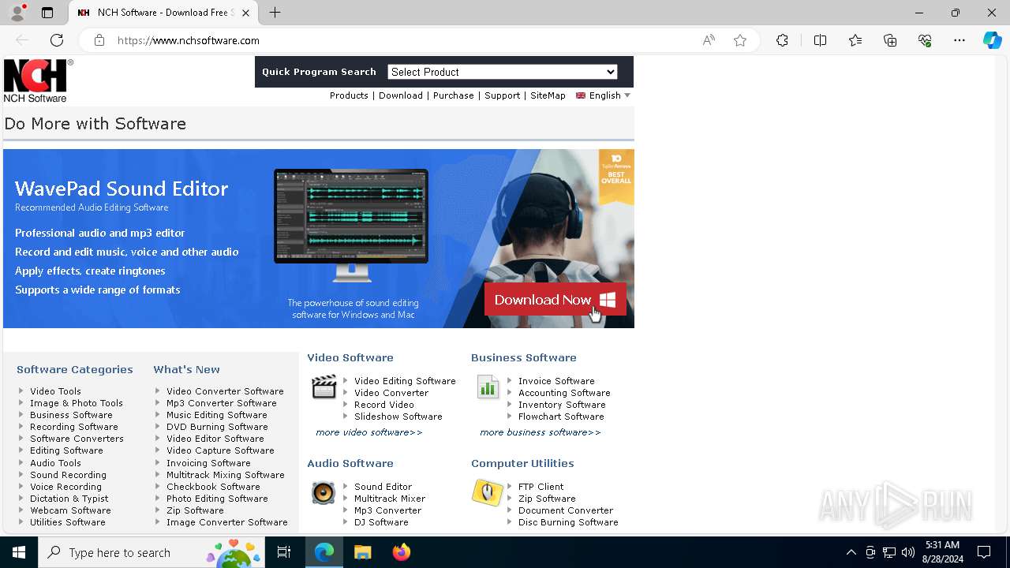Click the WavePad Sound Editor banner title

[x=122, y=189]
